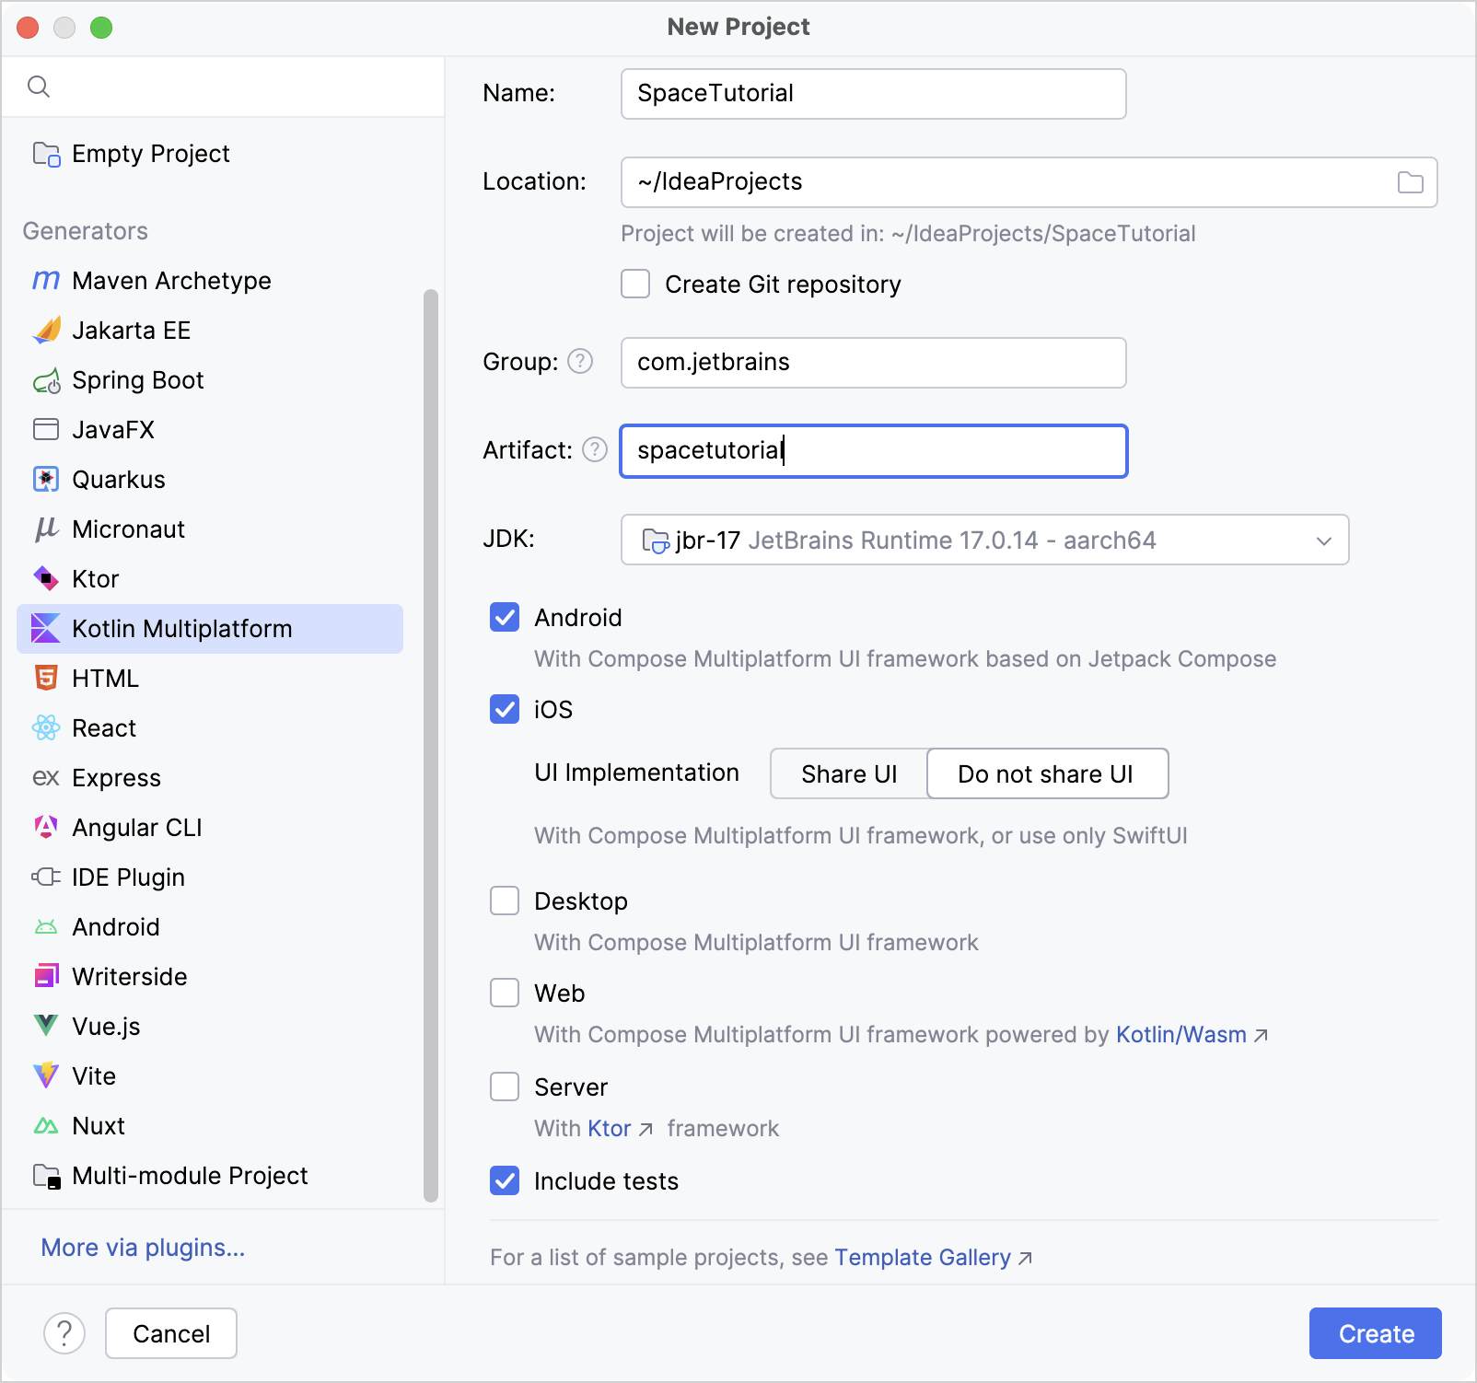Select the Spring Boot generator
The height and width of the screenshot is (1383, 1477).
[137, 379]
